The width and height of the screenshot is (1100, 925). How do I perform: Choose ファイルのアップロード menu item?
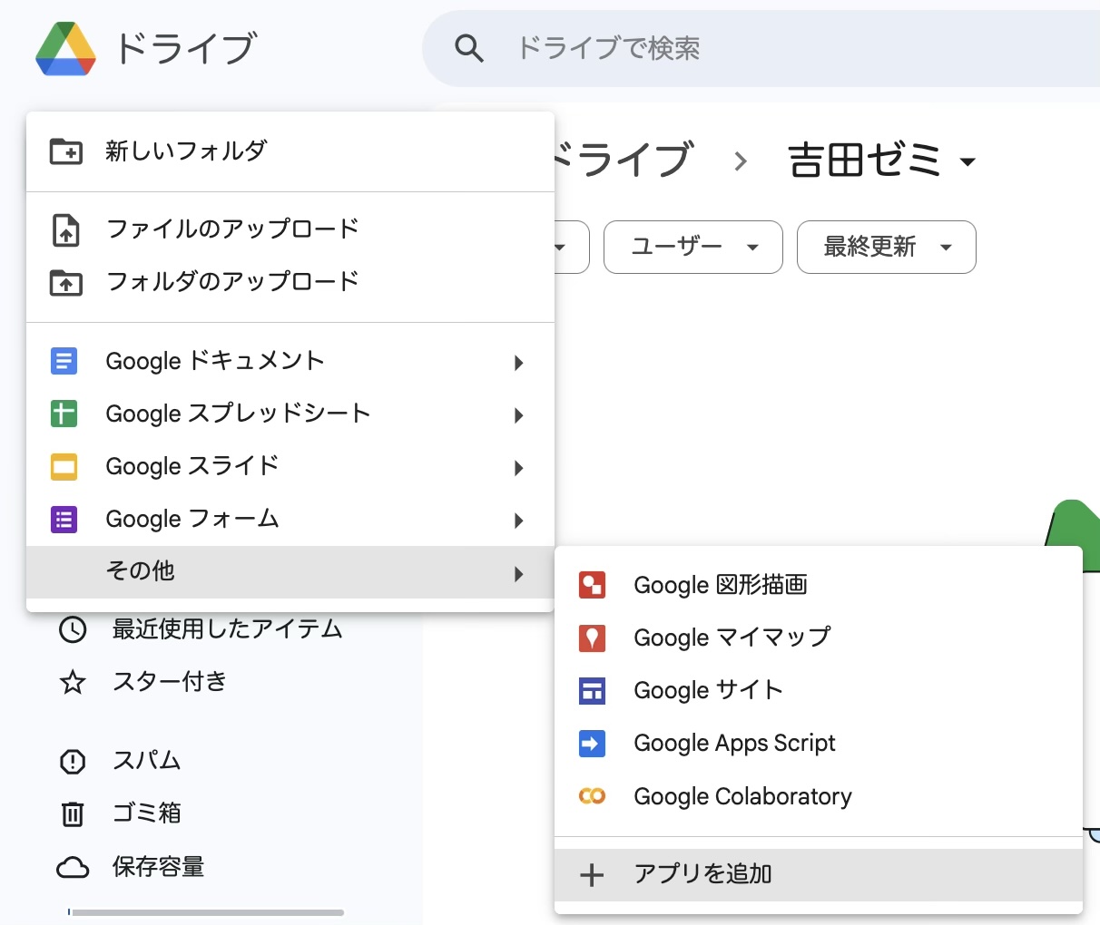tap(232, 229)
